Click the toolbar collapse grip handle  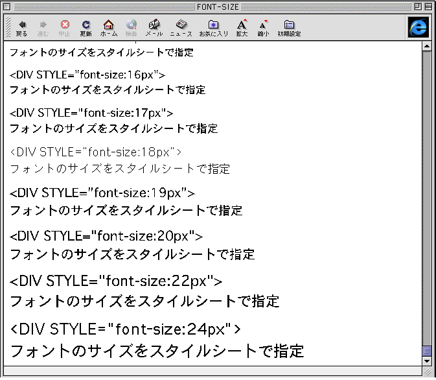point(8,27)
